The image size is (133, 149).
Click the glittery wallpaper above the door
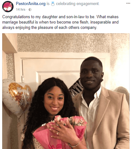[63, 43]
